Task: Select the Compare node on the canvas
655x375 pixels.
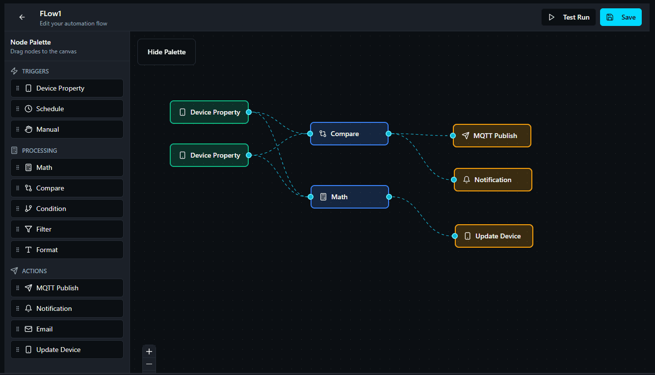Action: (349, 133)
